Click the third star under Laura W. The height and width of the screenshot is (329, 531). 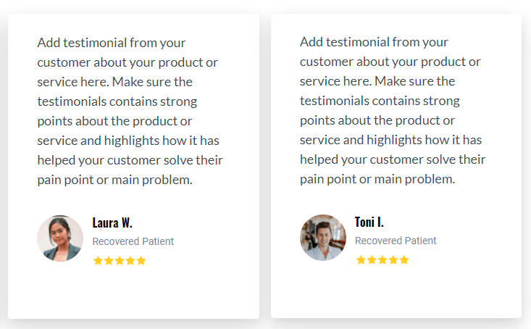tap(120, 261)
